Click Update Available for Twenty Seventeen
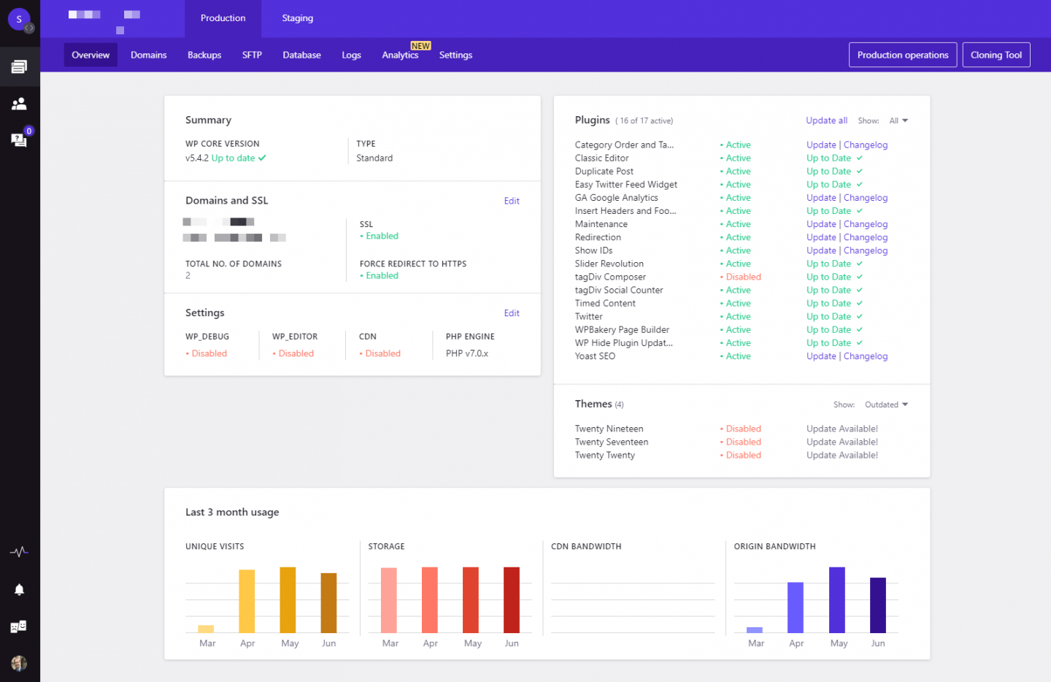The height and width of the screenshot is (682, 1051). point(842,442)
